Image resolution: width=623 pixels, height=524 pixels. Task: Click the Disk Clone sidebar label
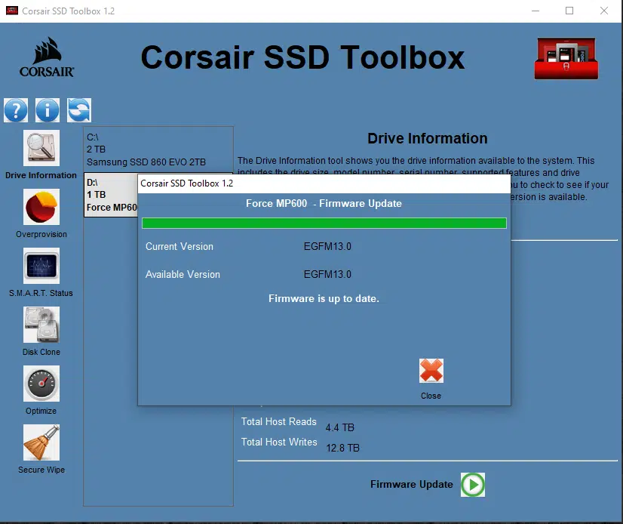pyautogui.click(x=41, y=352)
